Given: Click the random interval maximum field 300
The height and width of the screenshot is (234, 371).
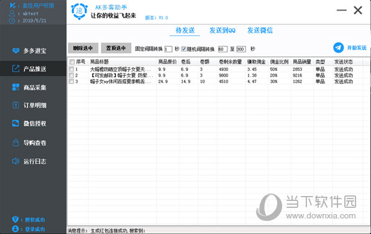Looking at the screenshot, I should pyautogui.click(x=241, y=49).
